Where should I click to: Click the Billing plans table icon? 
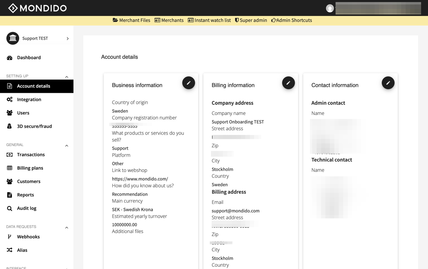pyautogui.click(x=10, y=168)
